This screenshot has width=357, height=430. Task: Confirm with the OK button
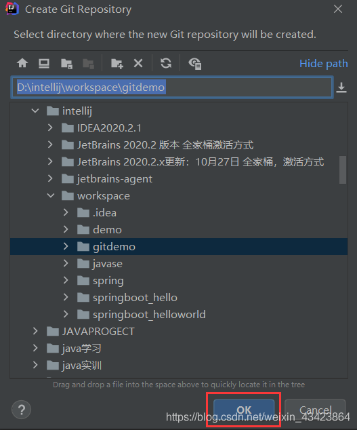point(244,410)
